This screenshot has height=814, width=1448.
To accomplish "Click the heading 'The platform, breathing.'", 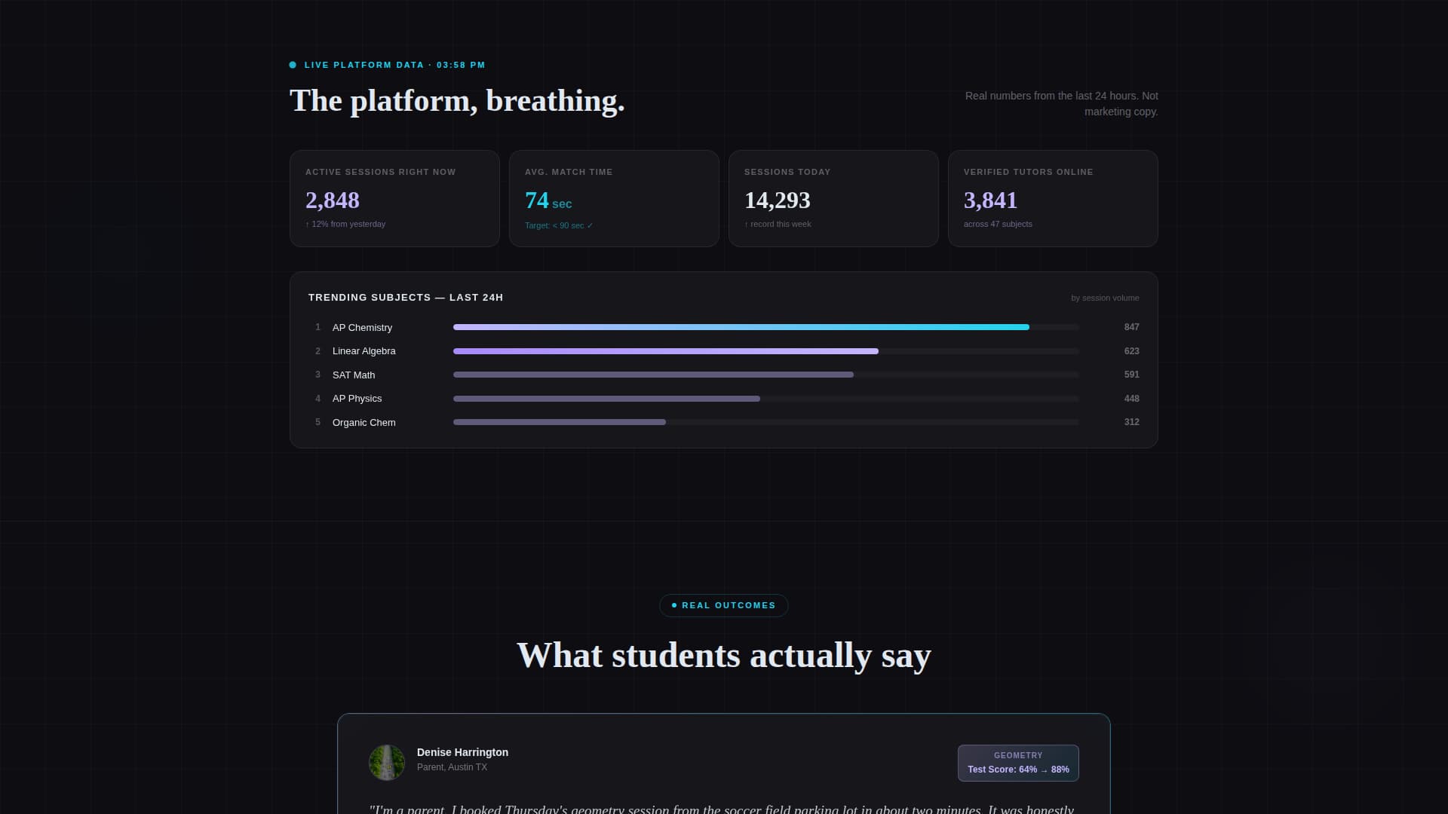I will [x=457, y=100].
